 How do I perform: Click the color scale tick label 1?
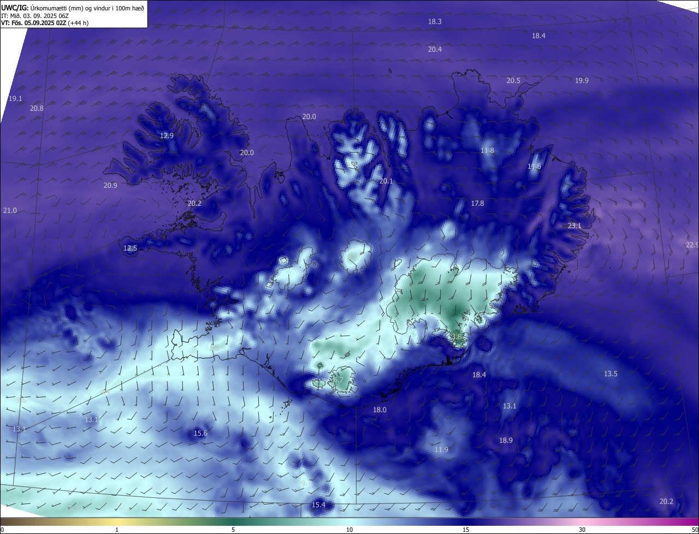117,530
